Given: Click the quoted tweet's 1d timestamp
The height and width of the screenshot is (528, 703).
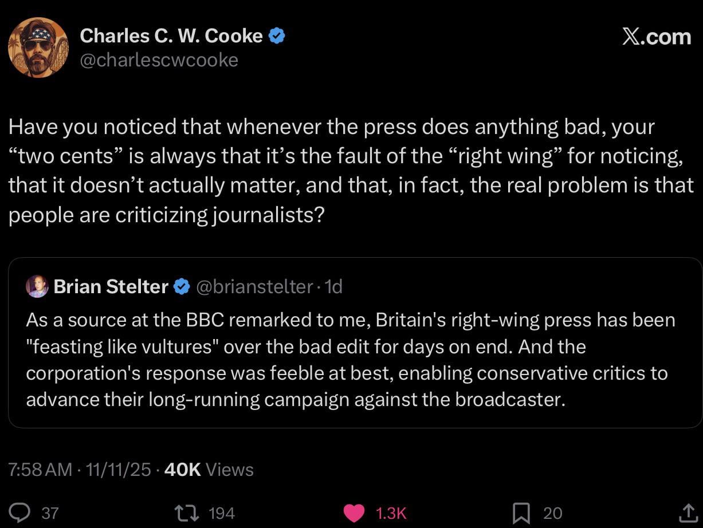Looking at the screenshot, I should (x=333, y=286).
